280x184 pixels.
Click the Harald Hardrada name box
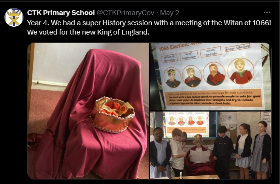tap(211, 52)
